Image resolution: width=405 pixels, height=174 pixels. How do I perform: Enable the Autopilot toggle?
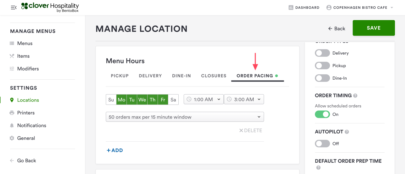tap(322, 144)
